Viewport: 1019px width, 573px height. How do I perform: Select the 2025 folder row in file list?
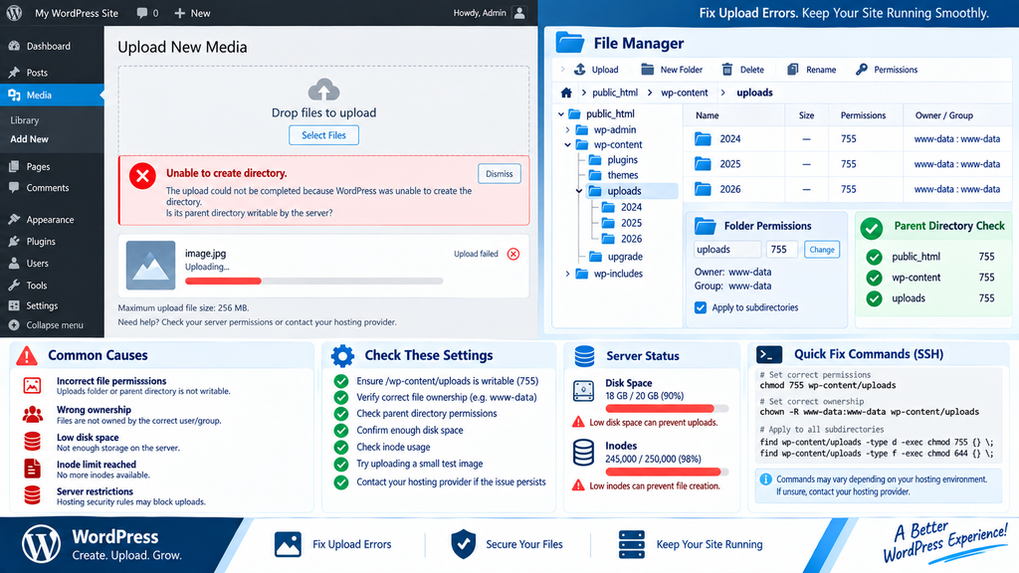coord(848,164)
